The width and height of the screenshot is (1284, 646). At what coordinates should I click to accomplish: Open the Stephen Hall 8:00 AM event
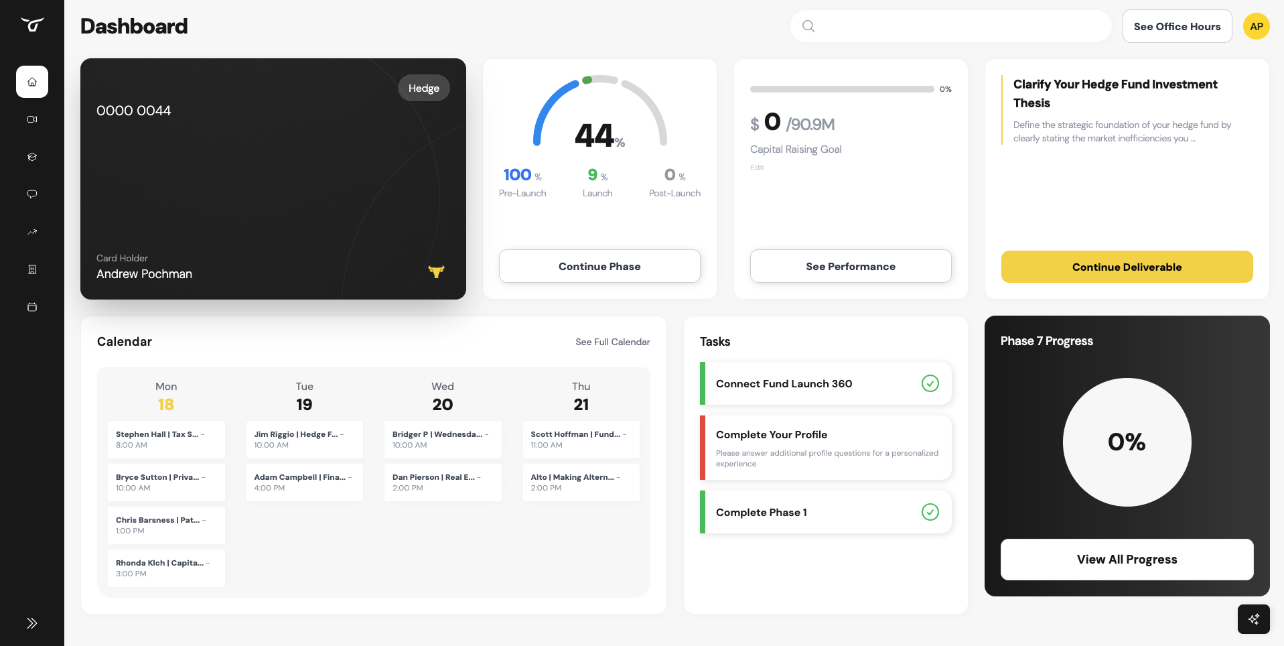(x=165, y=440)
